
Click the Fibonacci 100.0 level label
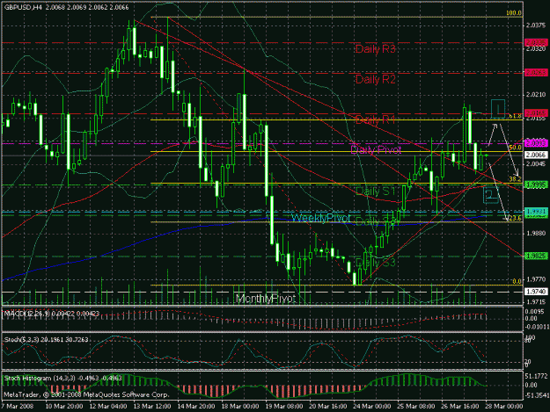point(514,13)
